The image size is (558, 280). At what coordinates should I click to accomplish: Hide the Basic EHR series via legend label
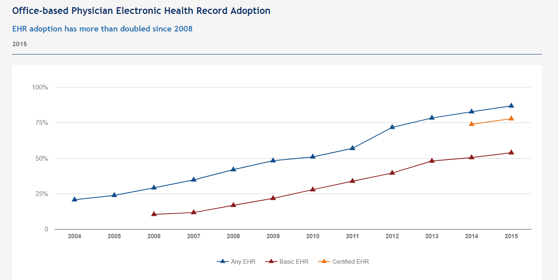294,262
